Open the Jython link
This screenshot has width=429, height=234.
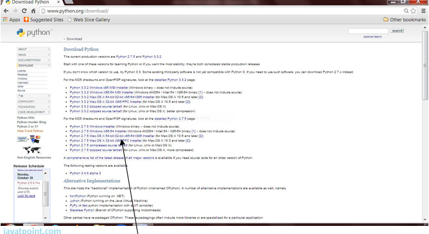pyautogui.click(x=75, y=201)
